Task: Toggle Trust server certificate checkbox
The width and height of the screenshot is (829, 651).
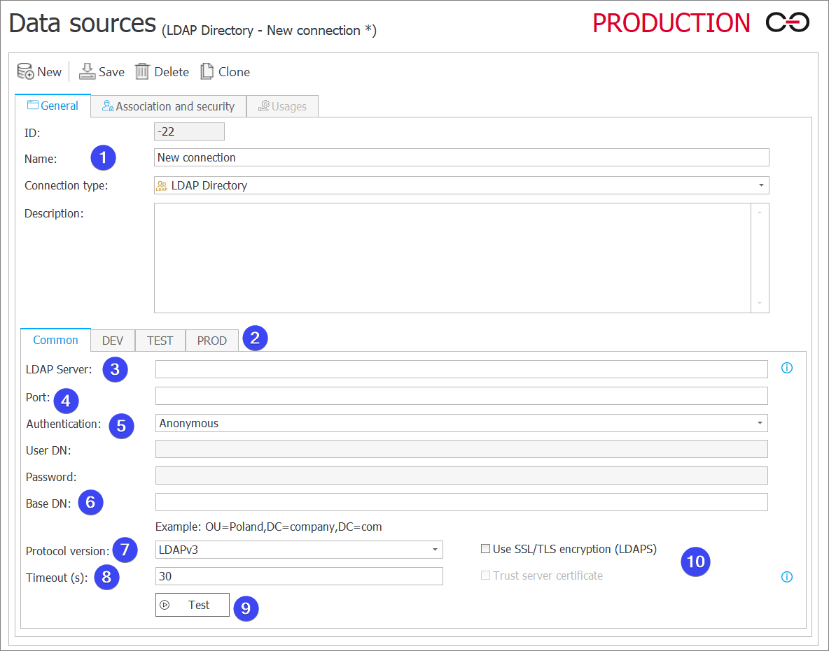Action: pyautogui.click(x=485, y=575)
